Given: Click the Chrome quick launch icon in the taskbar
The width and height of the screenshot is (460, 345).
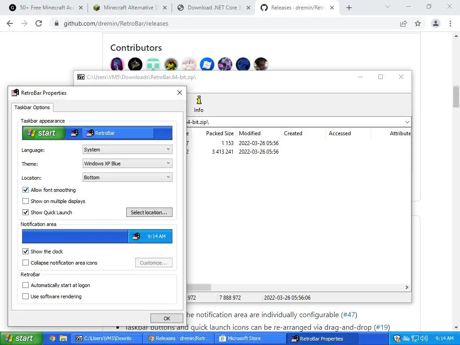Looking at the screenshot, I should 52,338.
